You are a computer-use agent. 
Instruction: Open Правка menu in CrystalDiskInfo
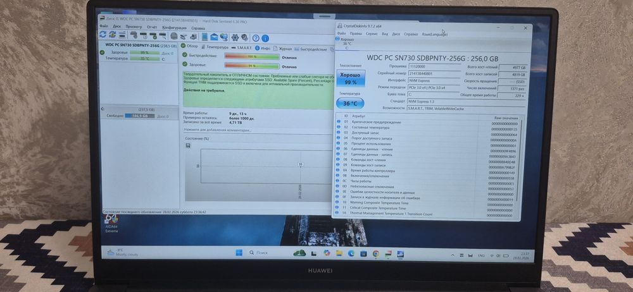click(x=356, y=34)
